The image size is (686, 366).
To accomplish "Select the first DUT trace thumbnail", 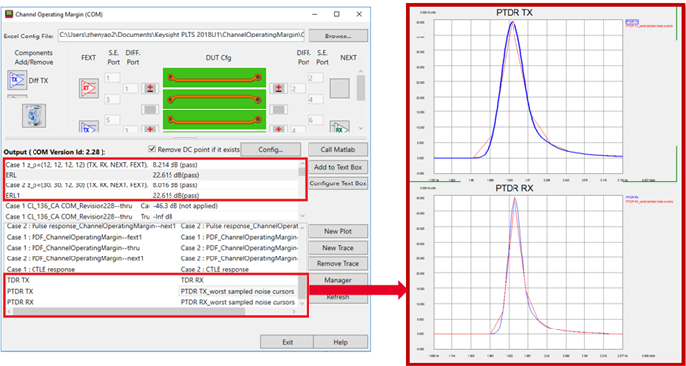I will pyautogui.click(x=214, y=78).
